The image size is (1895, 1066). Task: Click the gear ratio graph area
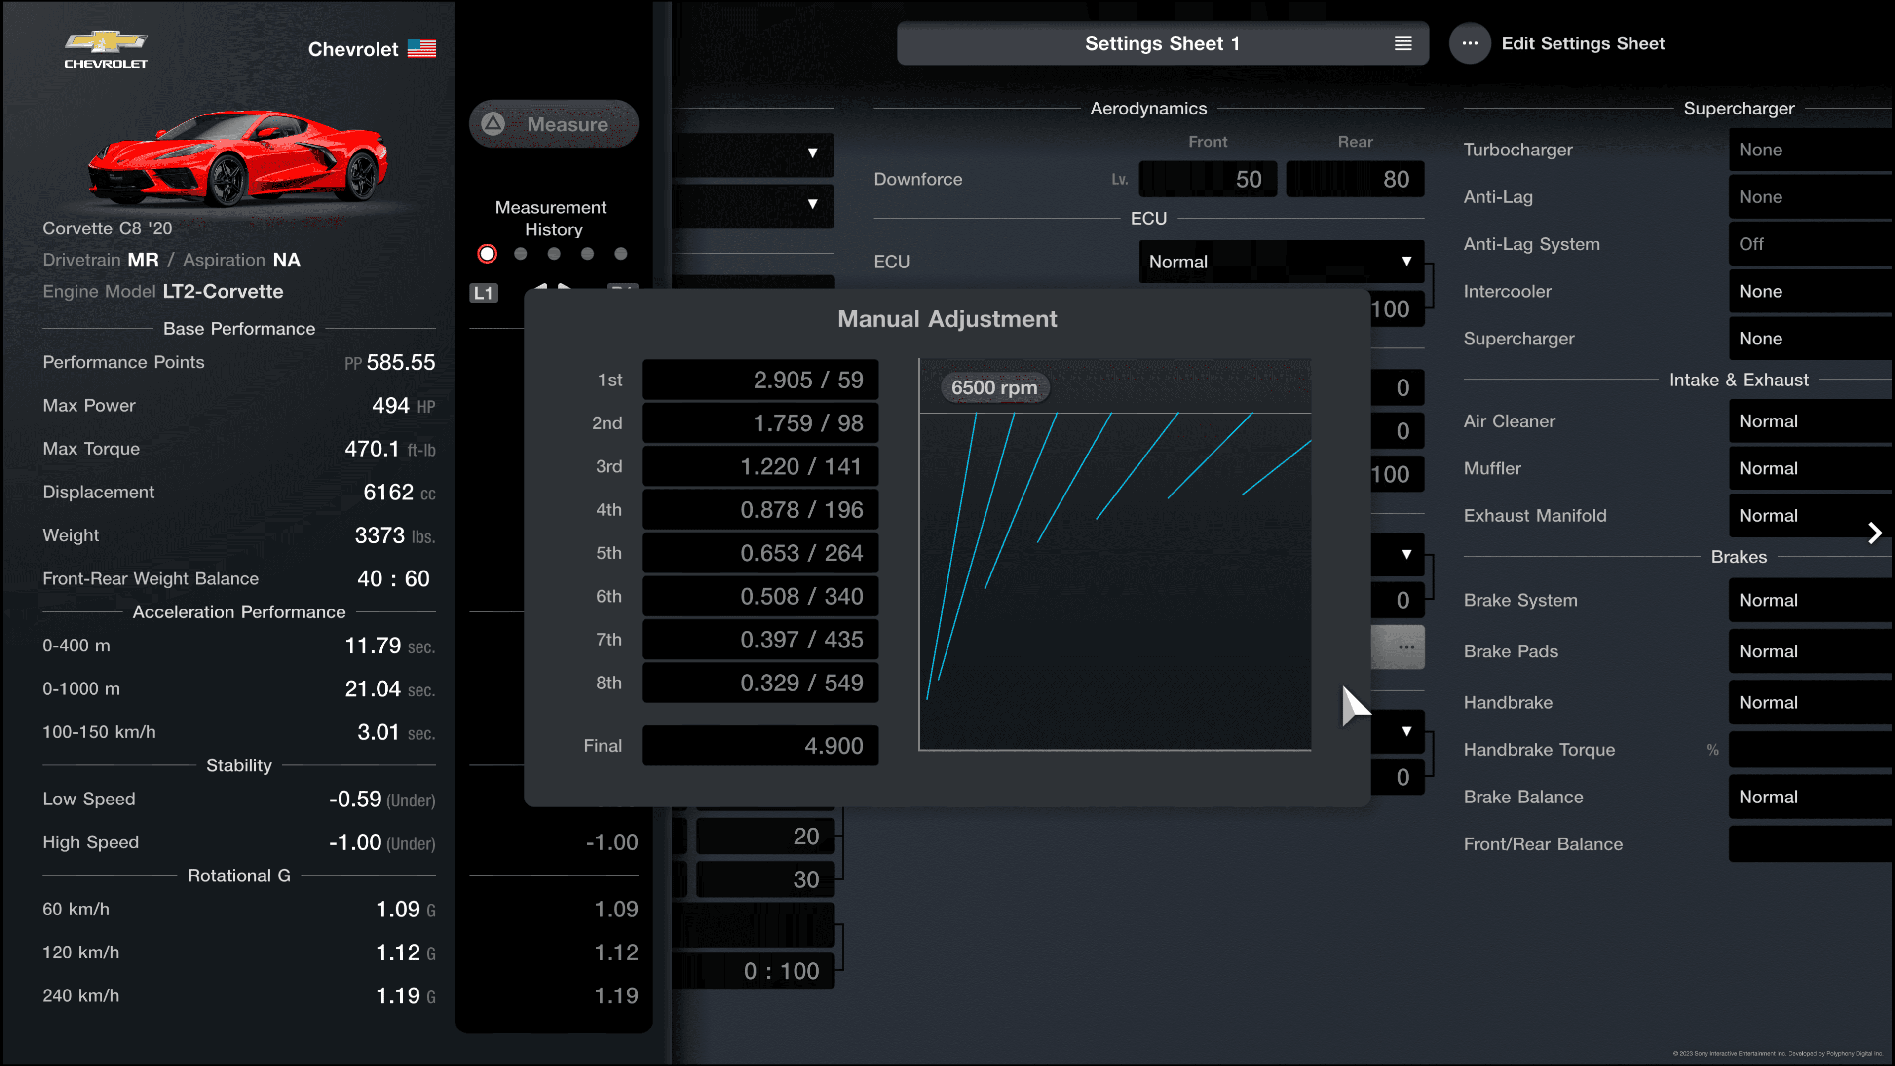coord(1114,555)
